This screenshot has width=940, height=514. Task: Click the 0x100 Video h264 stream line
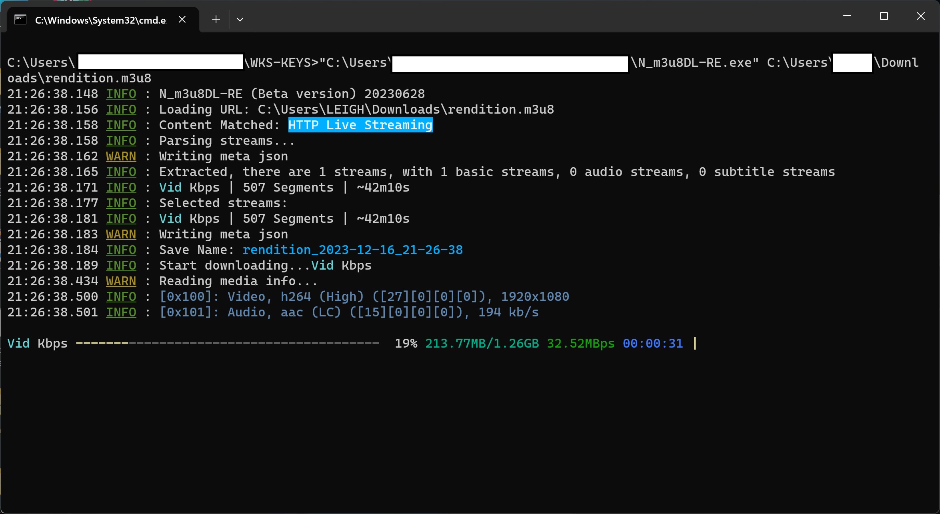pos(364,297)
